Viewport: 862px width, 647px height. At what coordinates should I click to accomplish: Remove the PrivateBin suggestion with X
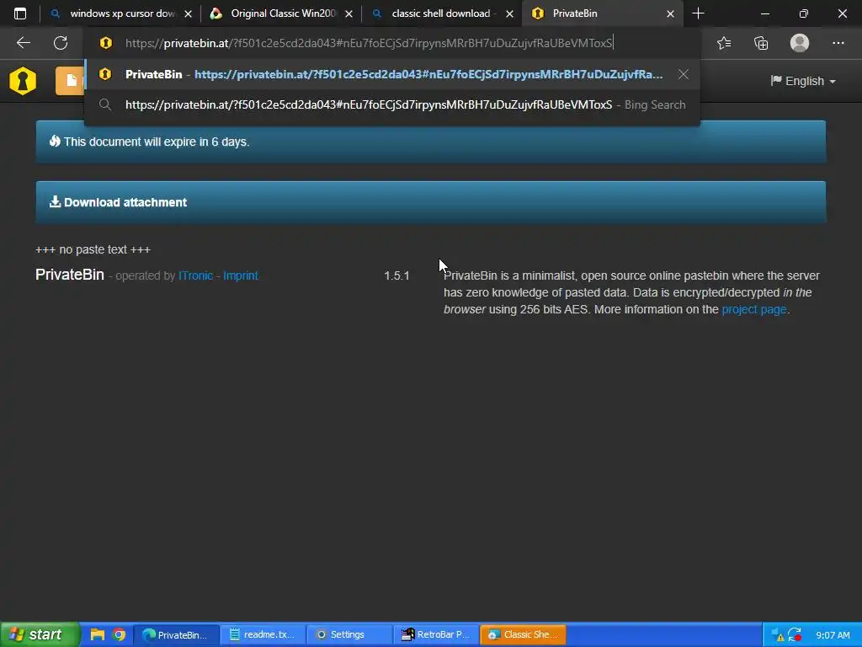[684, 74]
